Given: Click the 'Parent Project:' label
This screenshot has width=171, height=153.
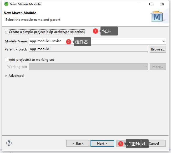Looking at the screenshot, I should tap(16, 49).
